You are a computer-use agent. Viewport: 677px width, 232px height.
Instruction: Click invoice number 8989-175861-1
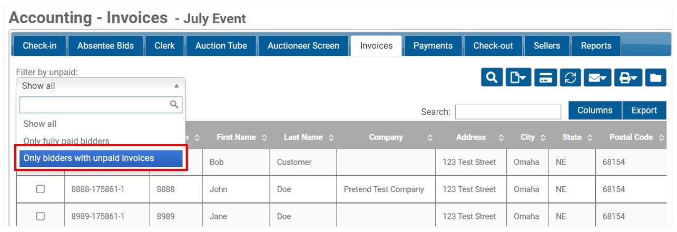pos(98,216)
